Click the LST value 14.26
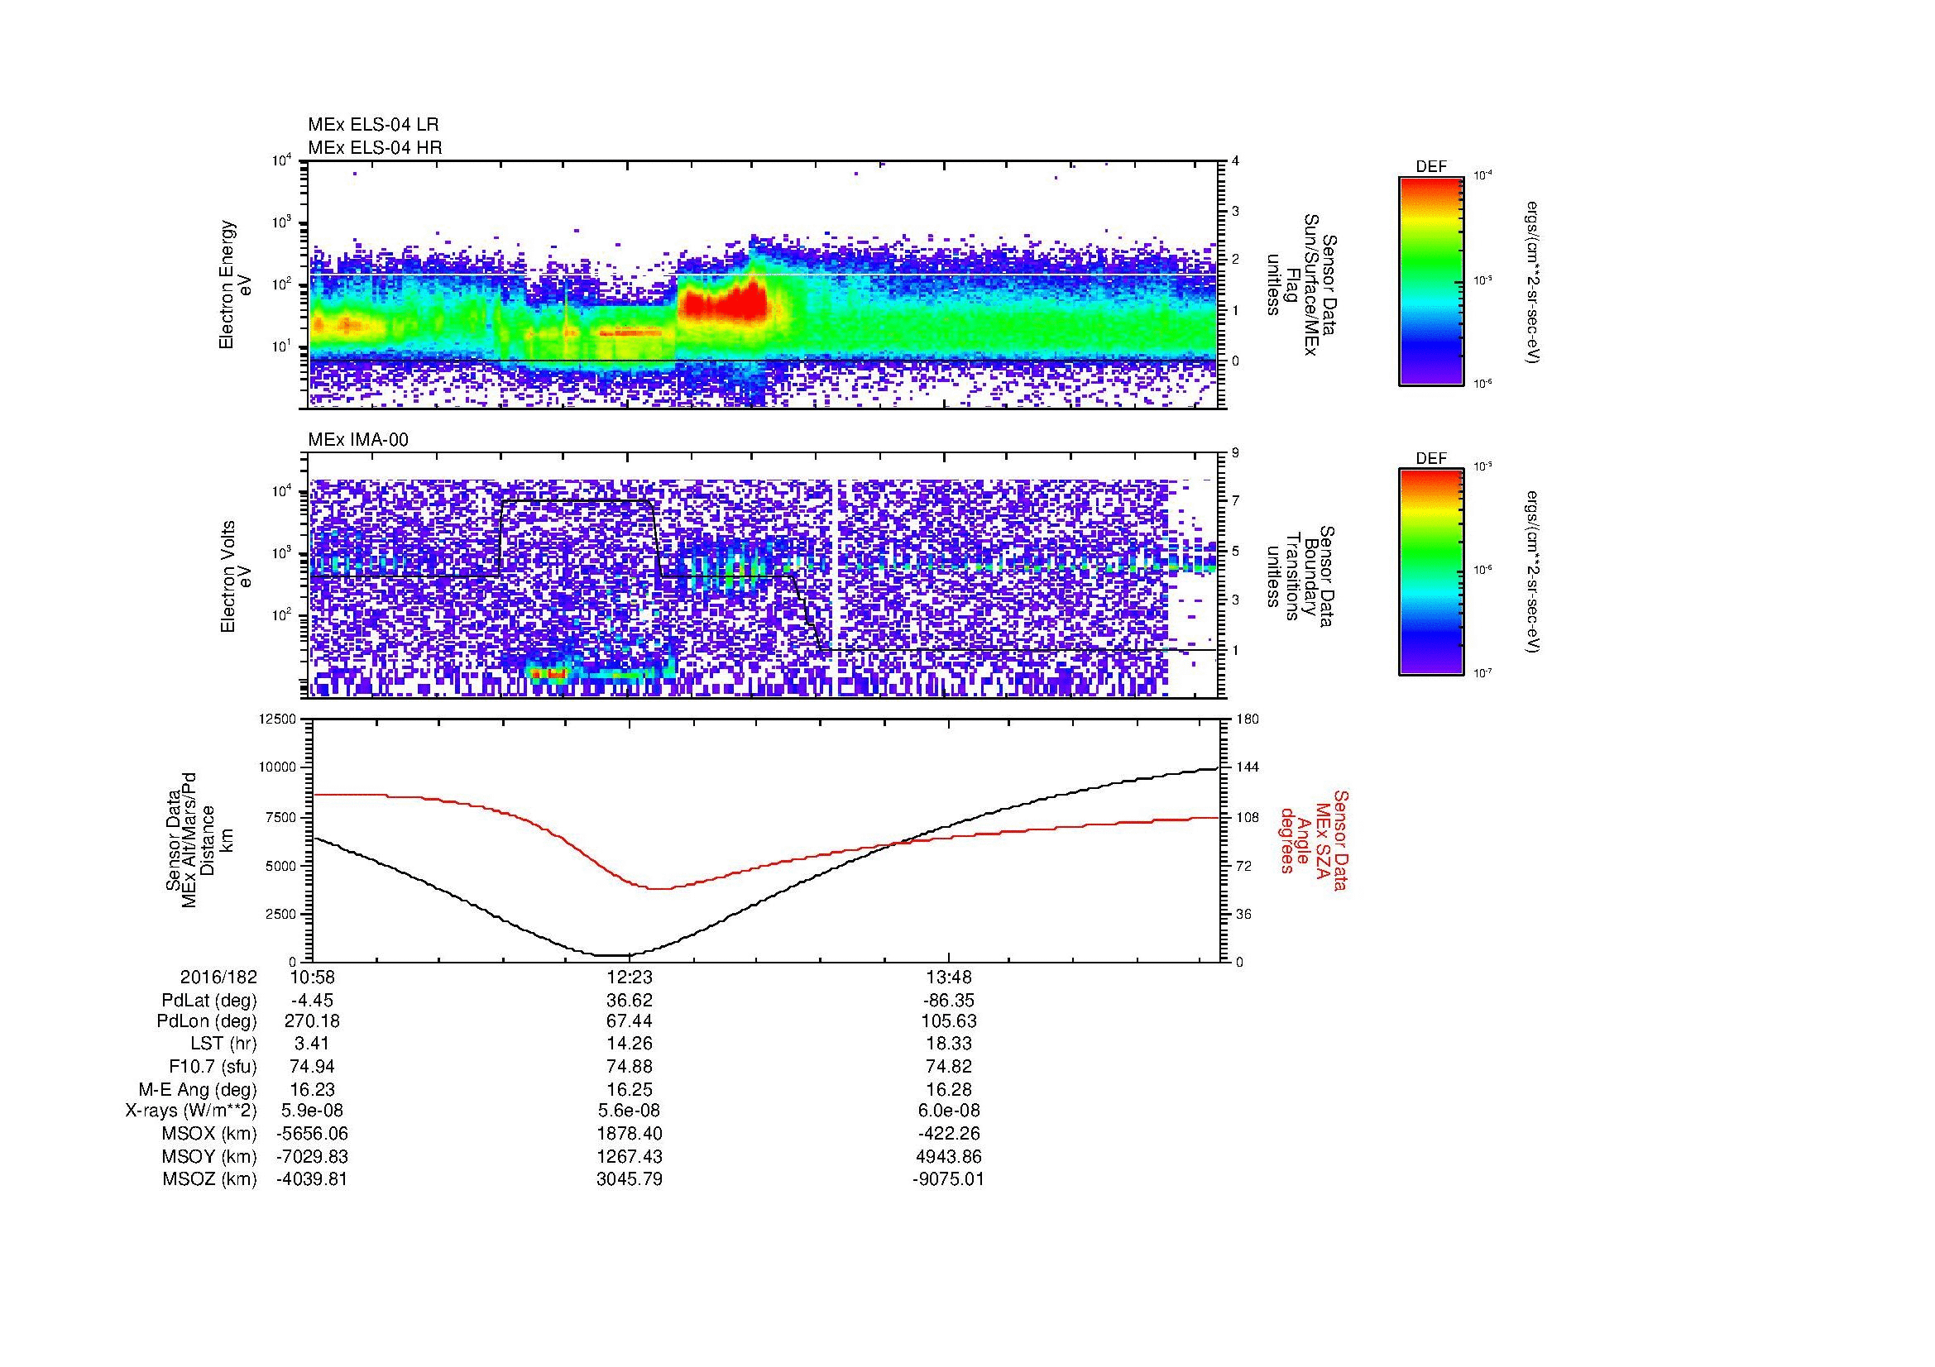This screenshot has width=1935, height=1367. (x=630, y=1044)
